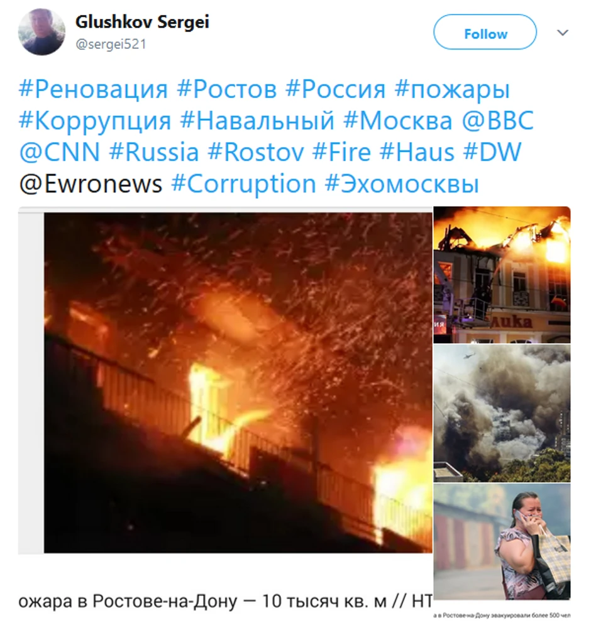This screenshot has width=591, height=630.
Task: Open the #Rostov hashtag
Action: pyautogui.click(x=256, y=152)
